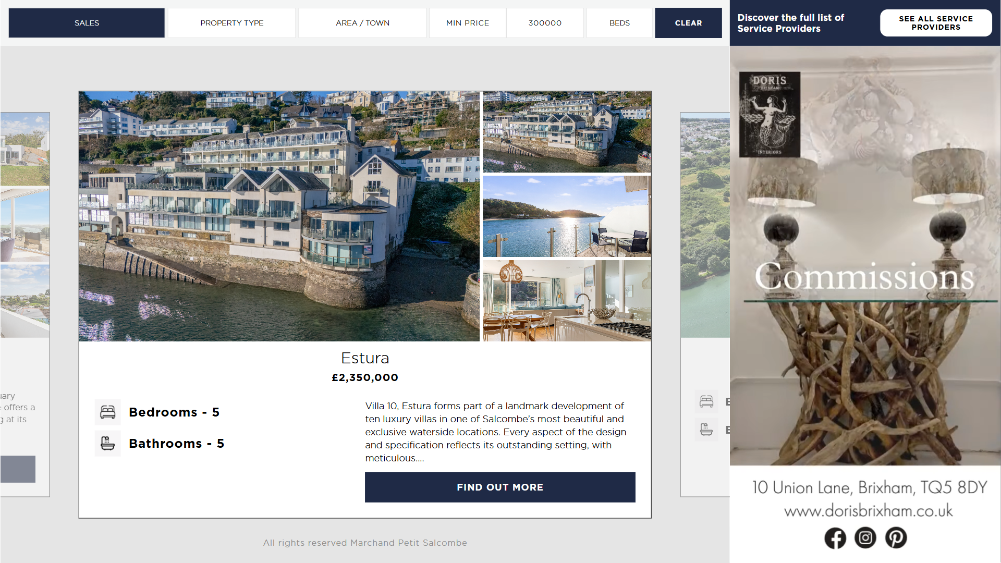This screenshot has height=563, width=1001.
Task: Expand the Property Type dropdown
Action: (232, 23)
